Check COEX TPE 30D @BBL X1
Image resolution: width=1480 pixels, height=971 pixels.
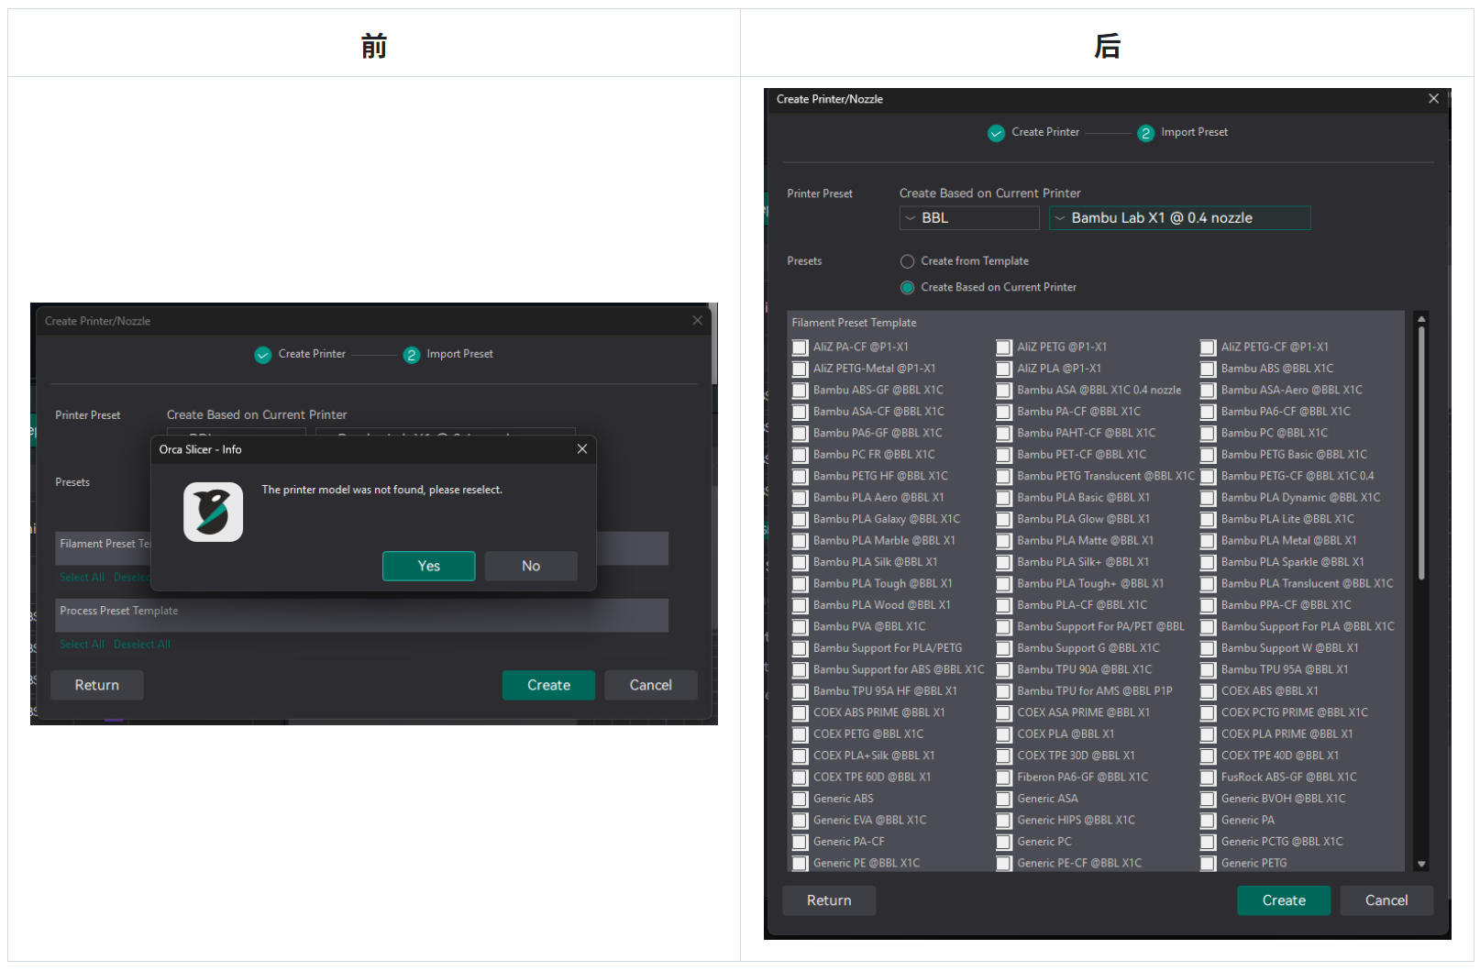tap(1004, 756)
